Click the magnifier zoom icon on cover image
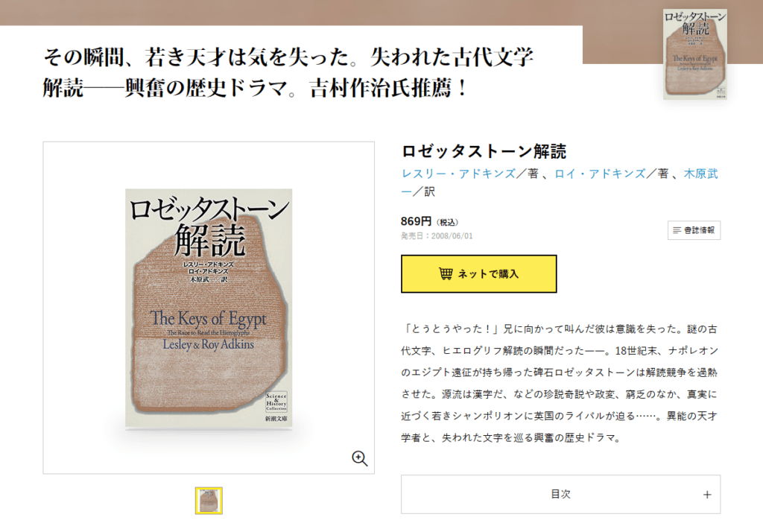763x526 pixels. 360,458
